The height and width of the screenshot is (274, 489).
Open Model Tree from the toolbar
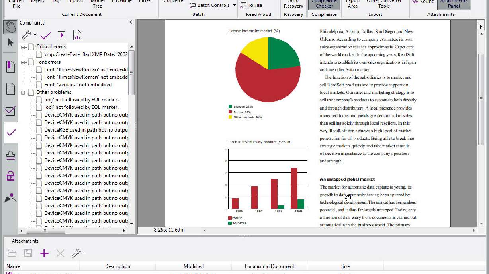[x=97, y=4]
